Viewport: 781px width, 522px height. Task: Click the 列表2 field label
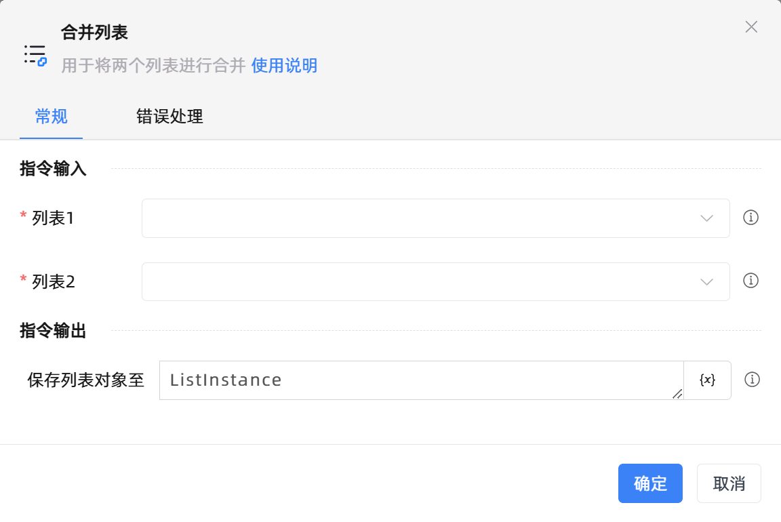point(53,281)
